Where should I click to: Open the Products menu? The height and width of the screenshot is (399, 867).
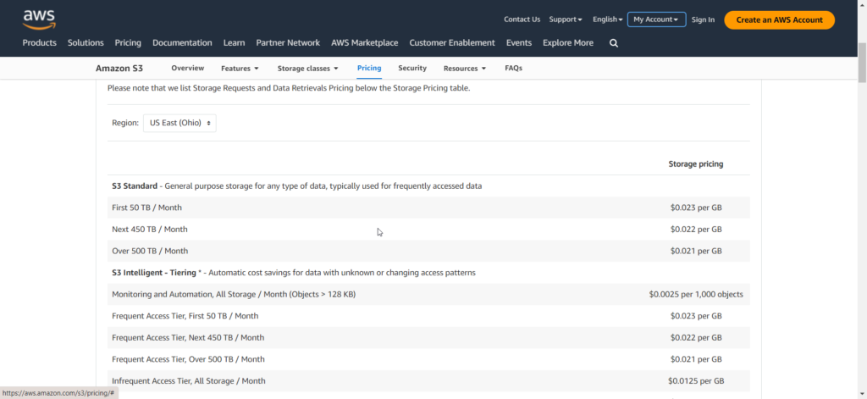[39, 42]
